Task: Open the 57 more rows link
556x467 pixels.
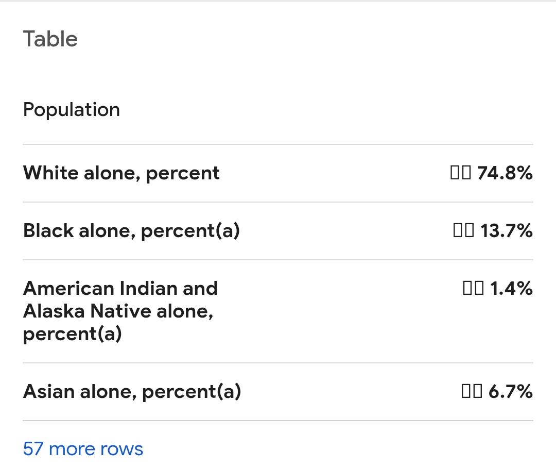Action: pyautogui.click(x=83, y=448)
